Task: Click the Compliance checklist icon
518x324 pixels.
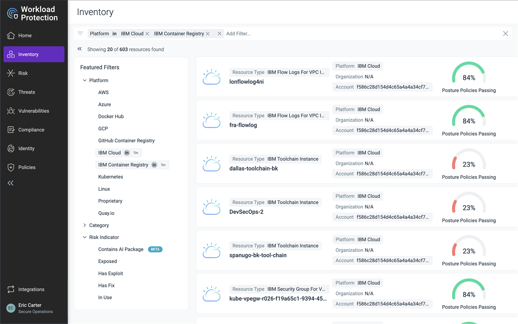Action: tap(11, 130)
